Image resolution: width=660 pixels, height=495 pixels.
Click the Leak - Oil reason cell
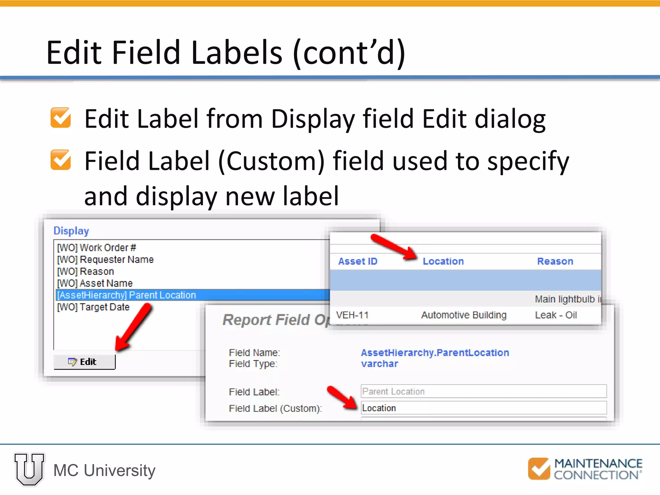point(556,315)
